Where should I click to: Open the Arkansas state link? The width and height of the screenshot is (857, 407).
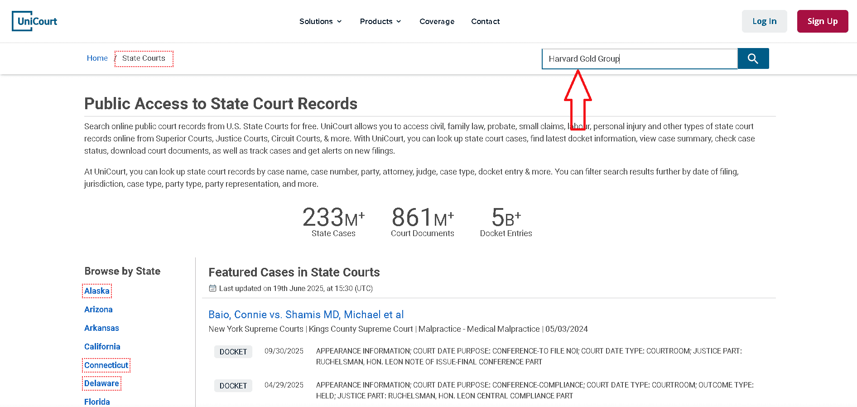click(x=101, y=328)
